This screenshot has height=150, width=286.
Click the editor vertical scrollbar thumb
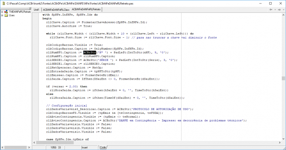point(283,78)
